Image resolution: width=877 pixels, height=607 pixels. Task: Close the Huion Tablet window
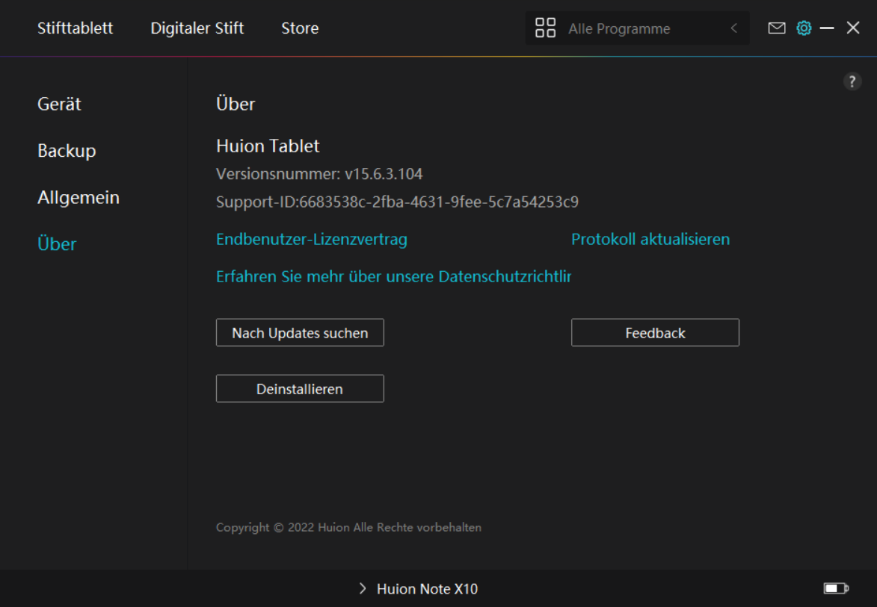852,28
